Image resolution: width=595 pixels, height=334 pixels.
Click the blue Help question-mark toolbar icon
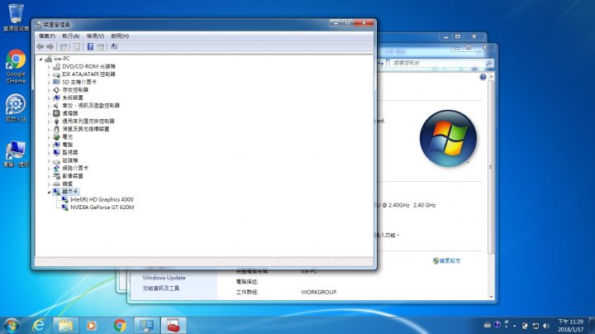point(90,46)
